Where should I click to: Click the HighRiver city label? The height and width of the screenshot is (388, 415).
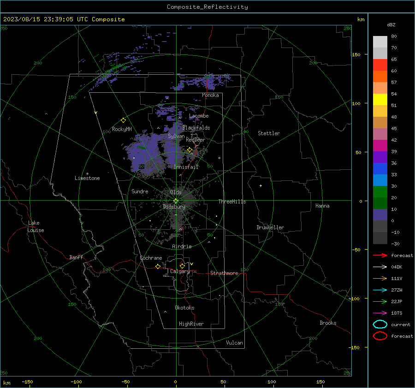pos(191,324)
